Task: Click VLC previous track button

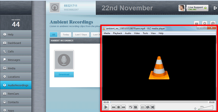Action: click(x=114, y=107)
